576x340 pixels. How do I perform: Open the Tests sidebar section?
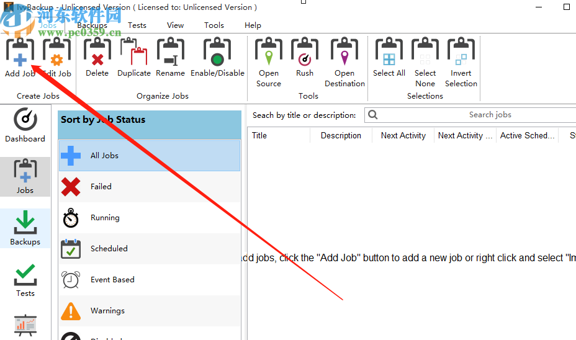point(25,280)
